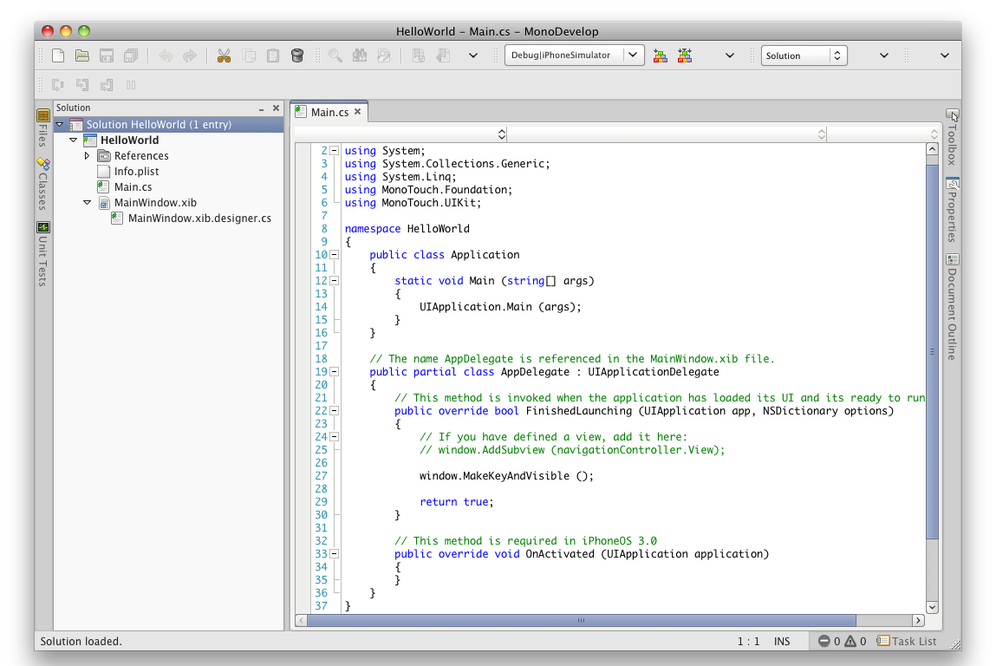The height and width of the screenshot is (666, 996).
Task: Click the Redo arrow icon
Action: click(x=189, y=55)
